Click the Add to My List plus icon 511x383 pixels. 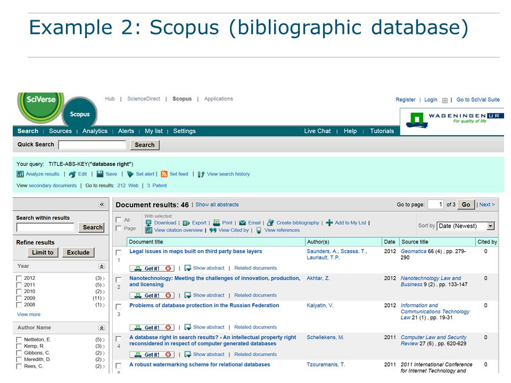pyautogui.click(x=329, y=223)
